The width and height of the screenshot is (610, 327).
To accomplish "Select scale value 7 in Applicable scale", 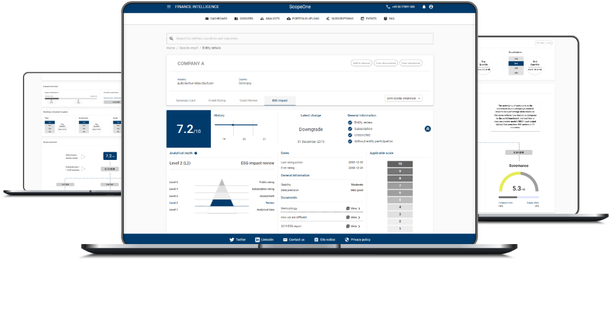I will click(400, 186).
